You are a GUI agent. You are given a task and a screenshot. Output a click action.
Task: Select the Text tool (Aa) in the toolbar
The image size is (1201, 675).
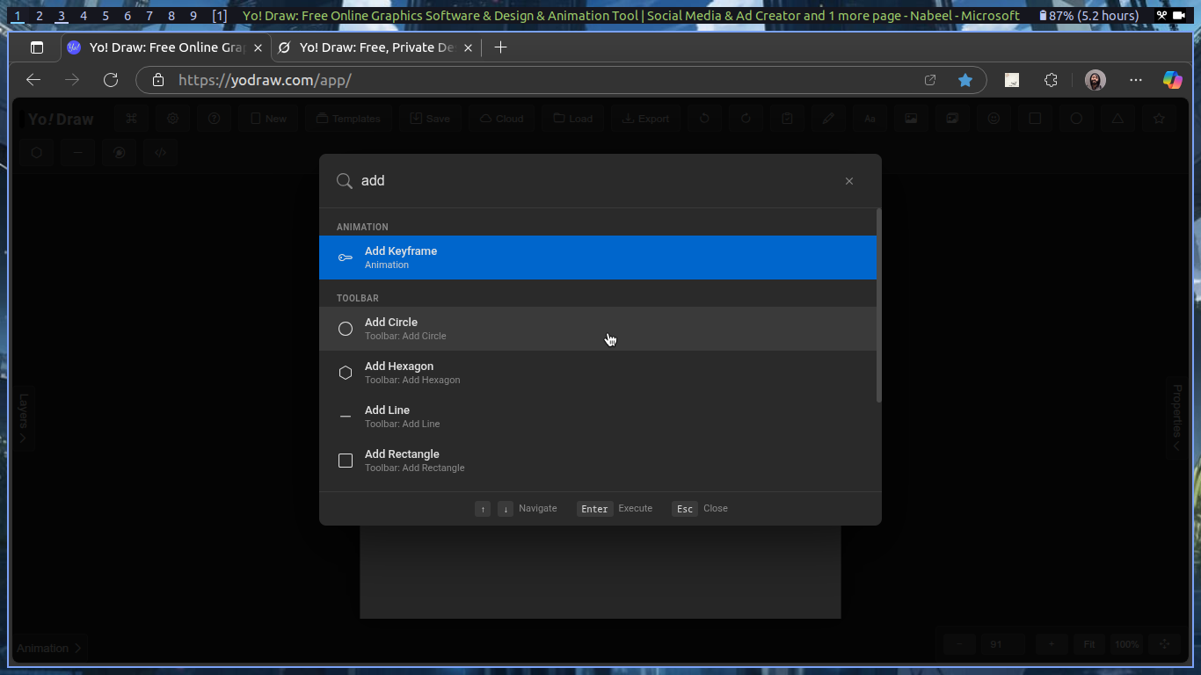pyautogui.click(x=870, y=118)
